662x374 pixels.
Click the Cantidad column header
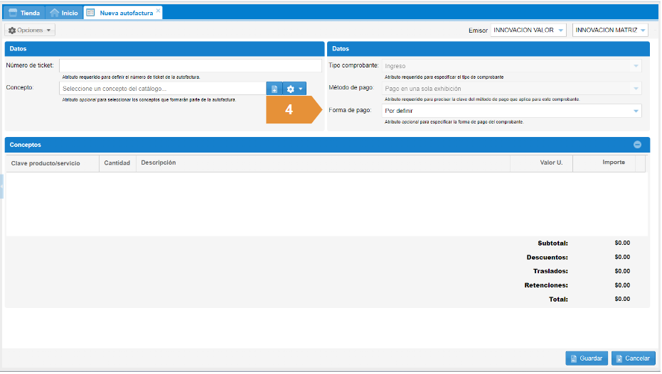point(117,163)
